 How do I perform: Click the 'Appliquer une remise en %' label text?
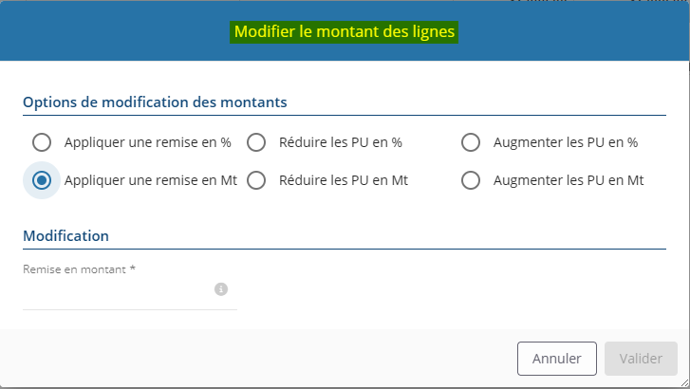[147, 142]
